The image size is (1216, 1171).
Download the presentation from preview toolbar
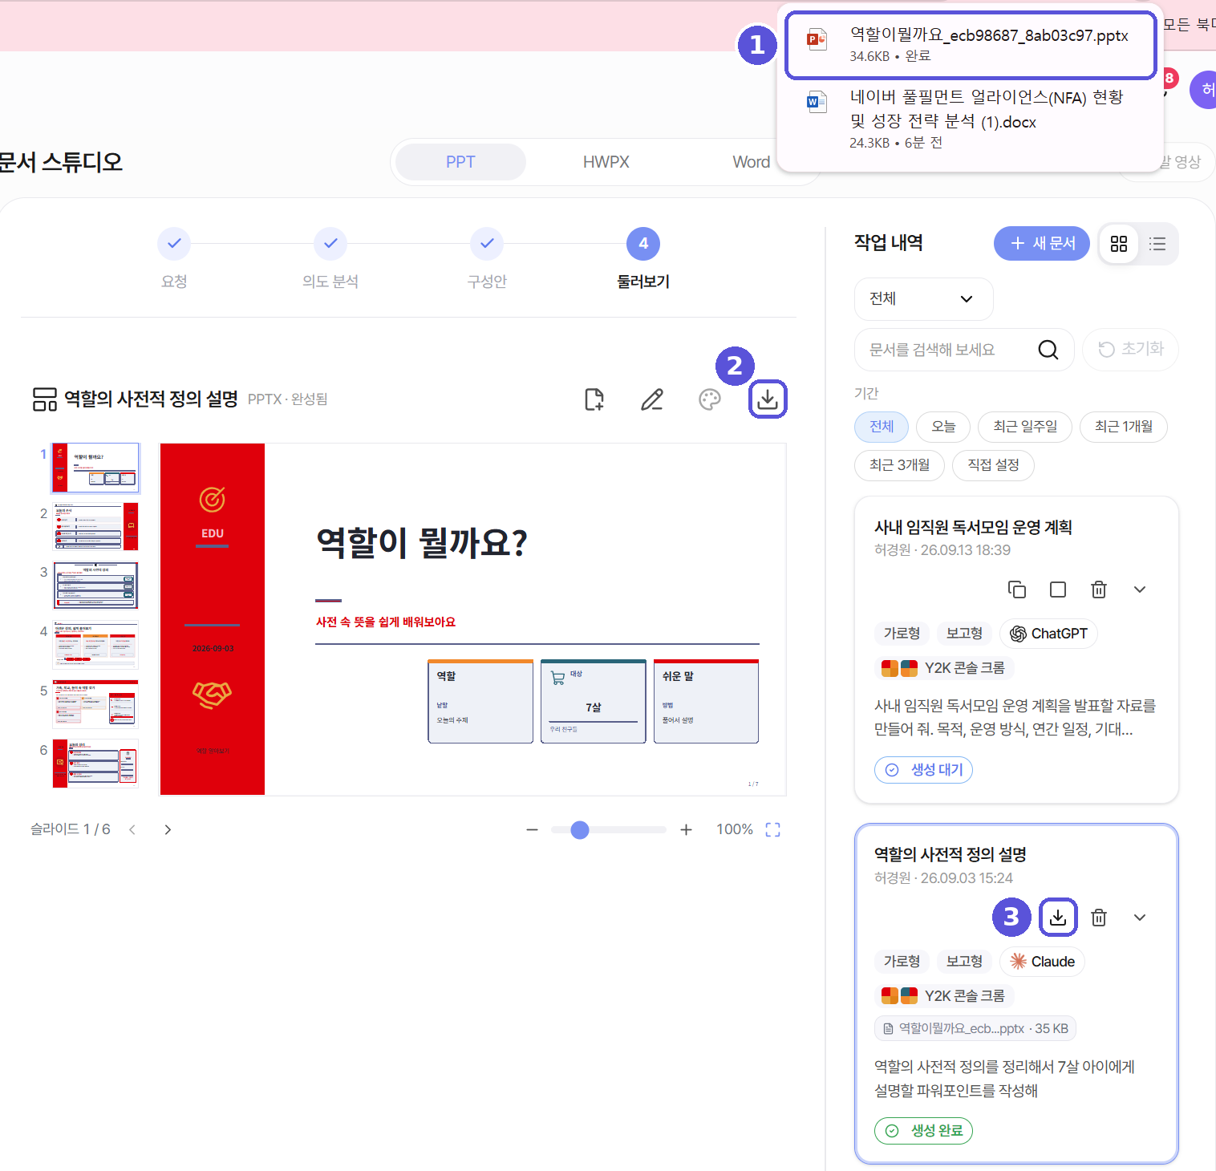tap(768, 399)
